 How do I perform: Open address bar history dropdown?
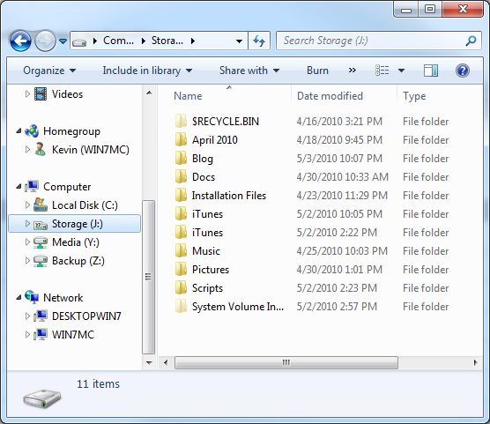[x=239, y=41]
